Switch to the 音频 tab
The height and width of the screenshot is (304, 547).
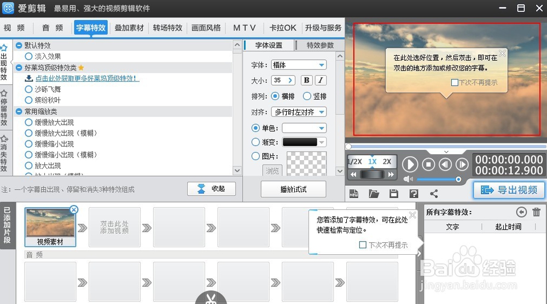pos(53,27)
